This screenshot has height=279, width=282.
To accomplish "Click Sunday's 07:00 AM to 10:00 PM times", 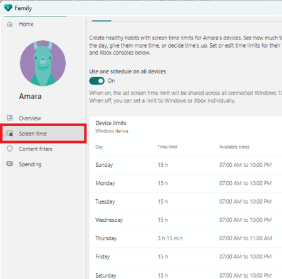I will [x=245, y=165].
